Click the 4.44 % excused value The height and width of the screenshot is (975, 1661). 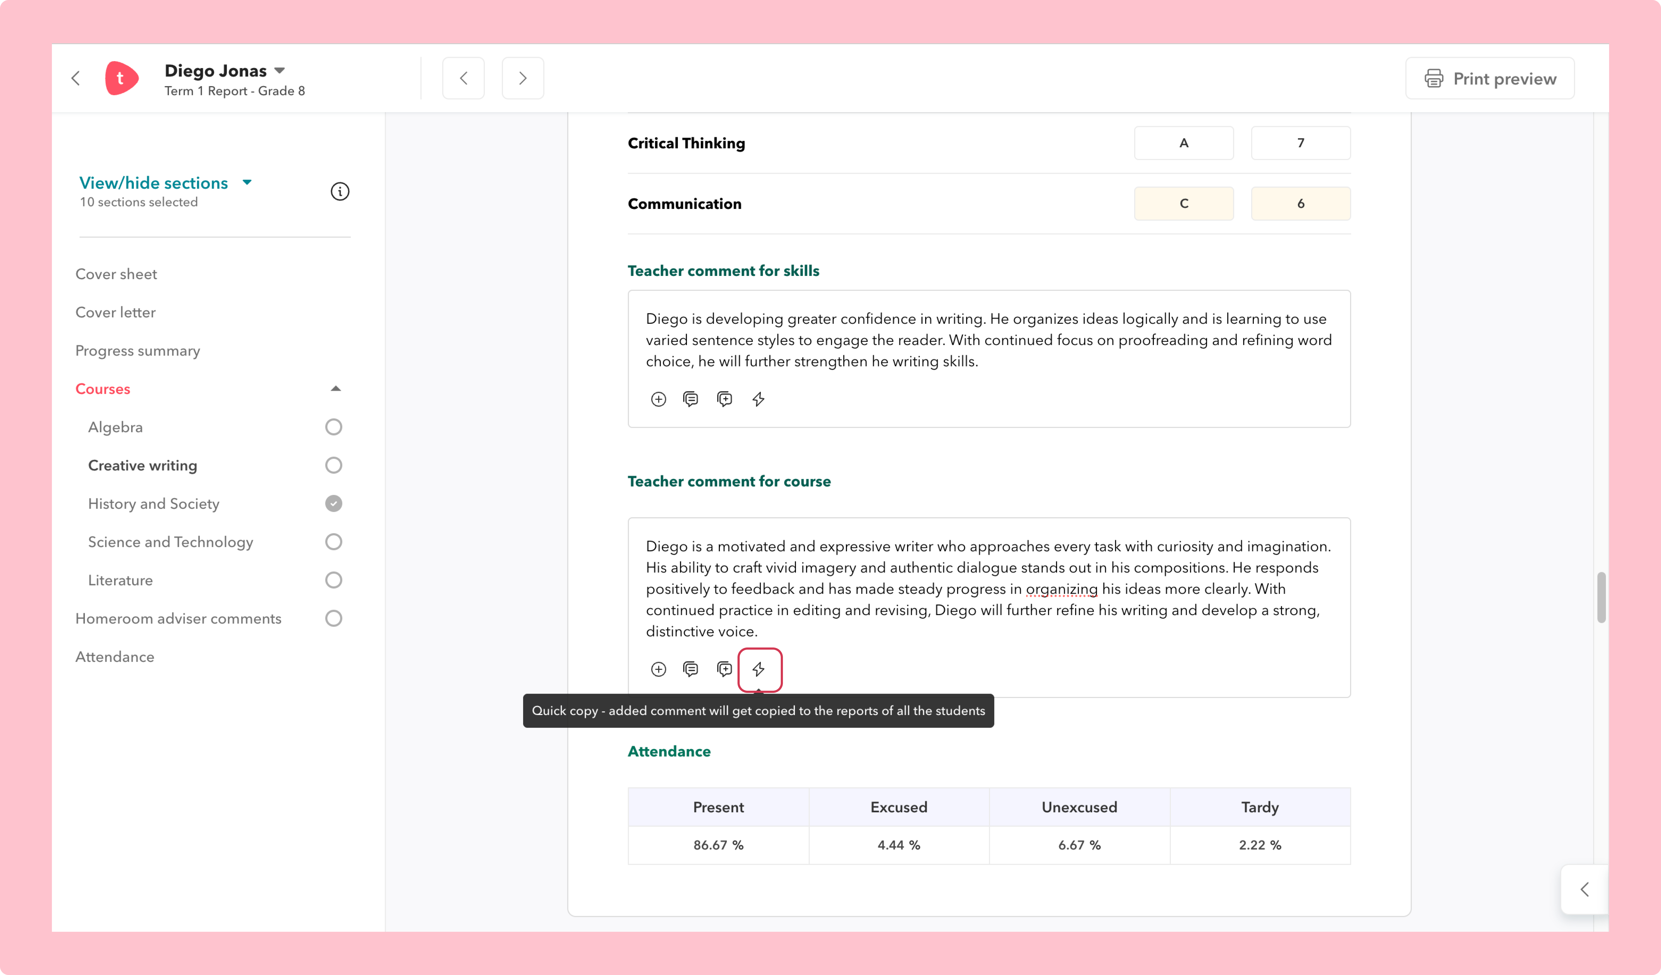click(x=899, y=845)
